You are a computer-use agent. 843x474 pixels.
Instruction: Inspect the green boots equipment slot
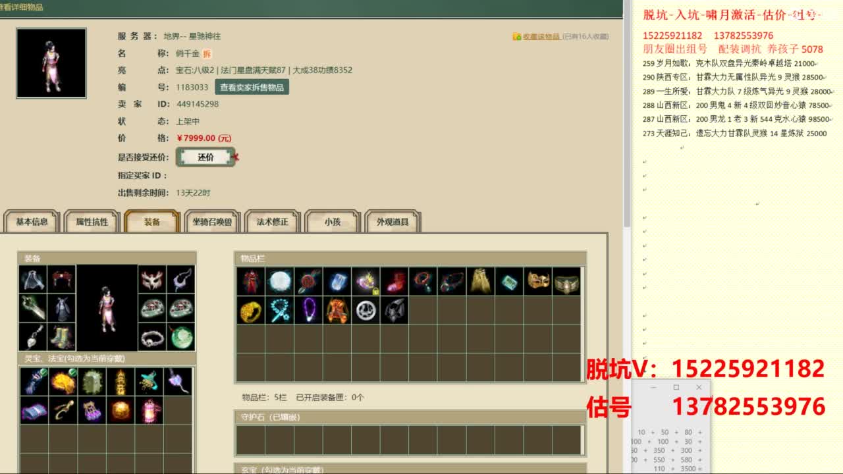[x=62, y=336]
